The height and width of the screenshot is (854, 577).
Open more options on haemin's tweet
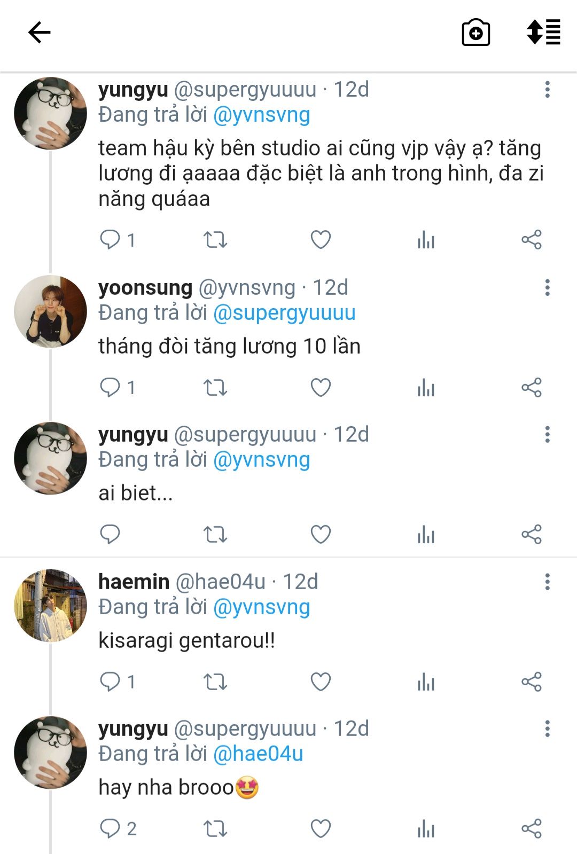(547, 582)
